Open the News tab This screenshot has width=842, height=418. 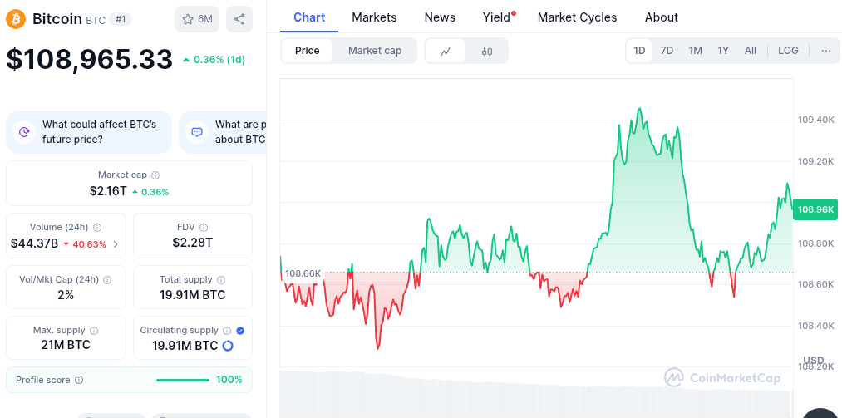[x=440, y=17]
